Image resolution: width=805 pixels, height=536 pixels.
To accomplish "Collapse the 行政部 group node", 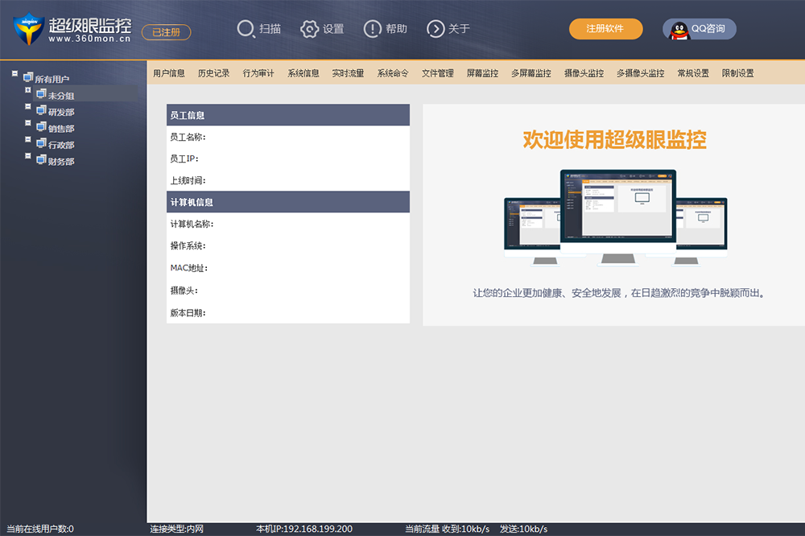I will pyautogui.click(x=28, y=140).
